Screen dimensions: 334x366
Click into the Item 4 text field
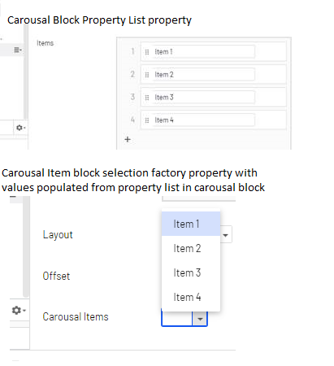coord(203,120)
